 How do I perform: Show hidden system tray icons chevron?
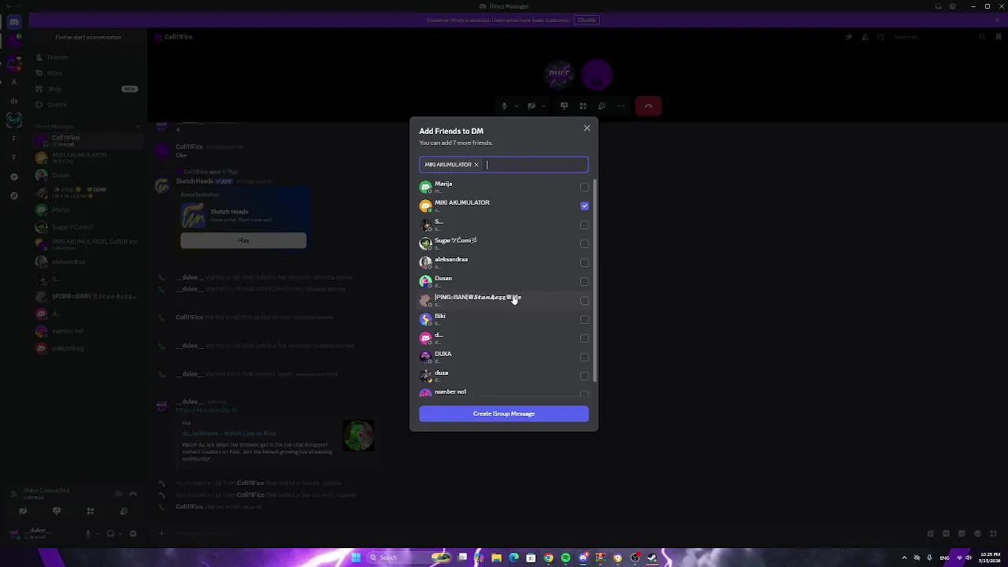(x=904, y=558)
